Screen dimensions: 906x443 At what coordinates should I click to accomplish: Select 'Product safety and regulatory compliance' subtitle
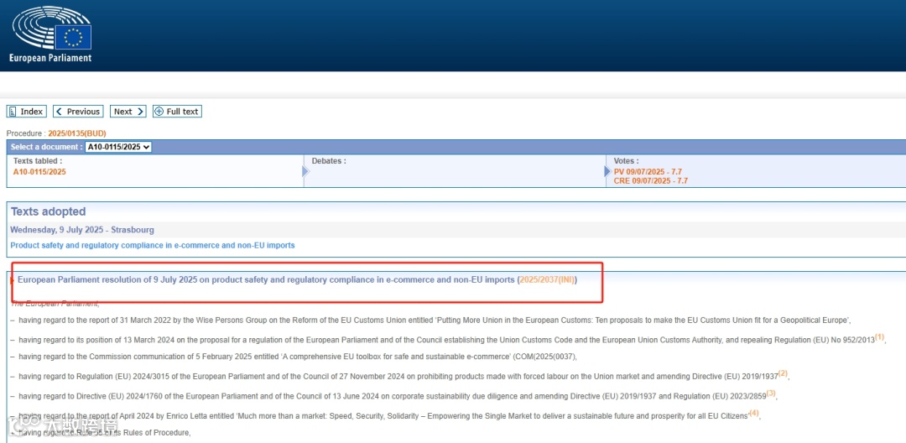pyautogui.click(x=153, y=246)
